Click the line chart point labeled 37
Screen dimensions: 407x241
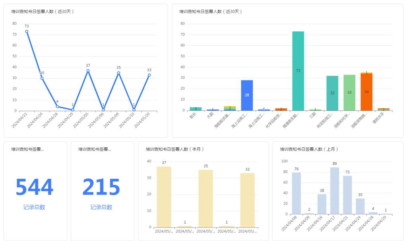(88, 71)
